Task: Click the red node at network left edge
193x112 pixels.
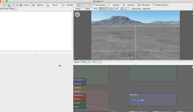Action: tap(75, 71)
